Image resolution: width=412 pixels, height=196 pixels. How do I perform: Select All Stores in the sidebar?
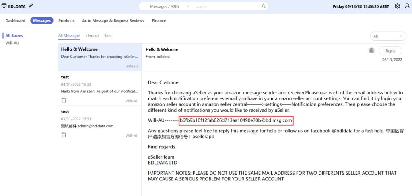point(14,35)
